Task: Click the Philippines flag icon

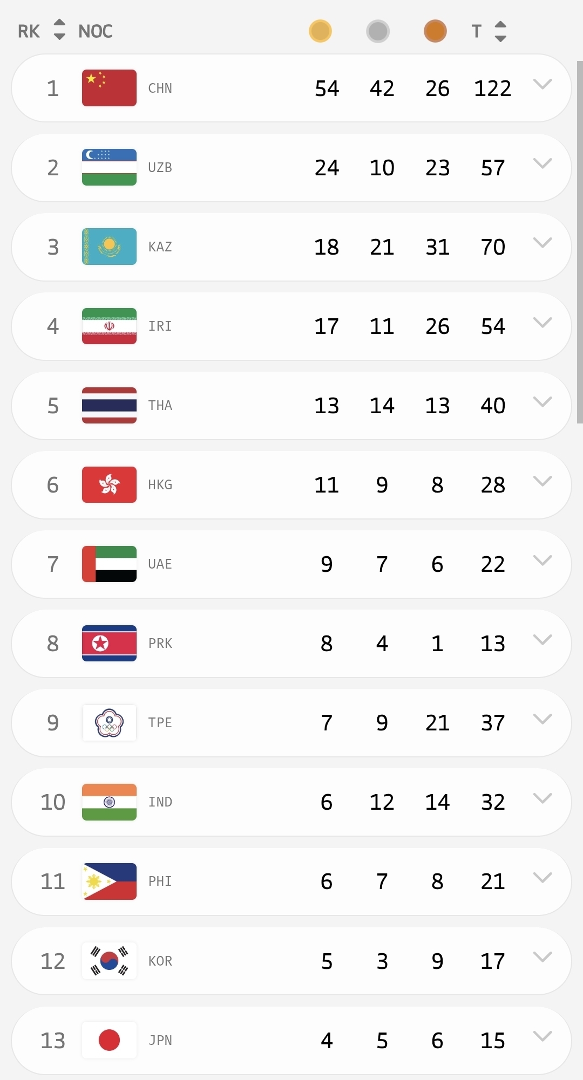Action: [x=109, y=881]
